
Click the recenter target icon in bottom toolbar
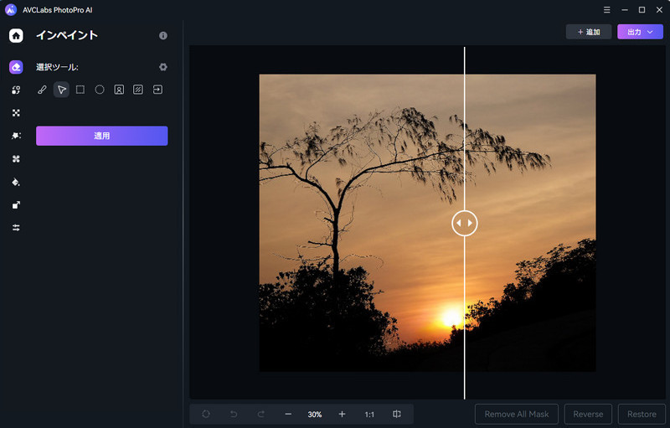point(206,414)
